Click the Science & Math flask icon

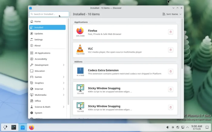[x=31, y=107]
